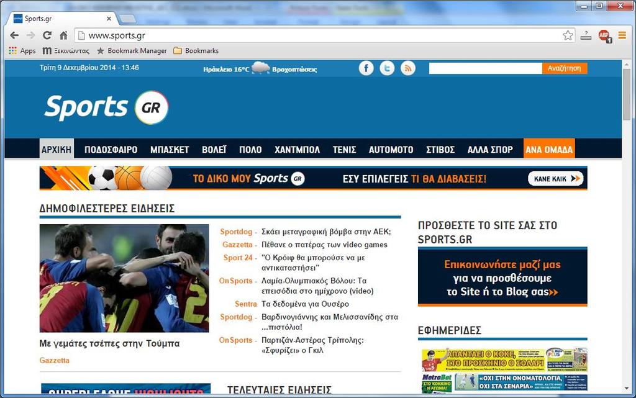This screenshot has height=398, width=636.
Task: Open Βαρδινογιάννης και Μελισσανίδης story
Action: (330, 322)
